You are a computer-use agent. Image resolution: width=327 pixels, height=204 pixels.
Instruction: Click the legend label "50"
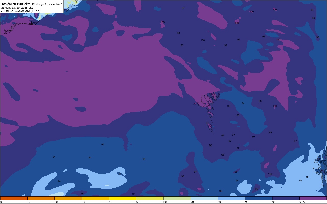point(138,202)
